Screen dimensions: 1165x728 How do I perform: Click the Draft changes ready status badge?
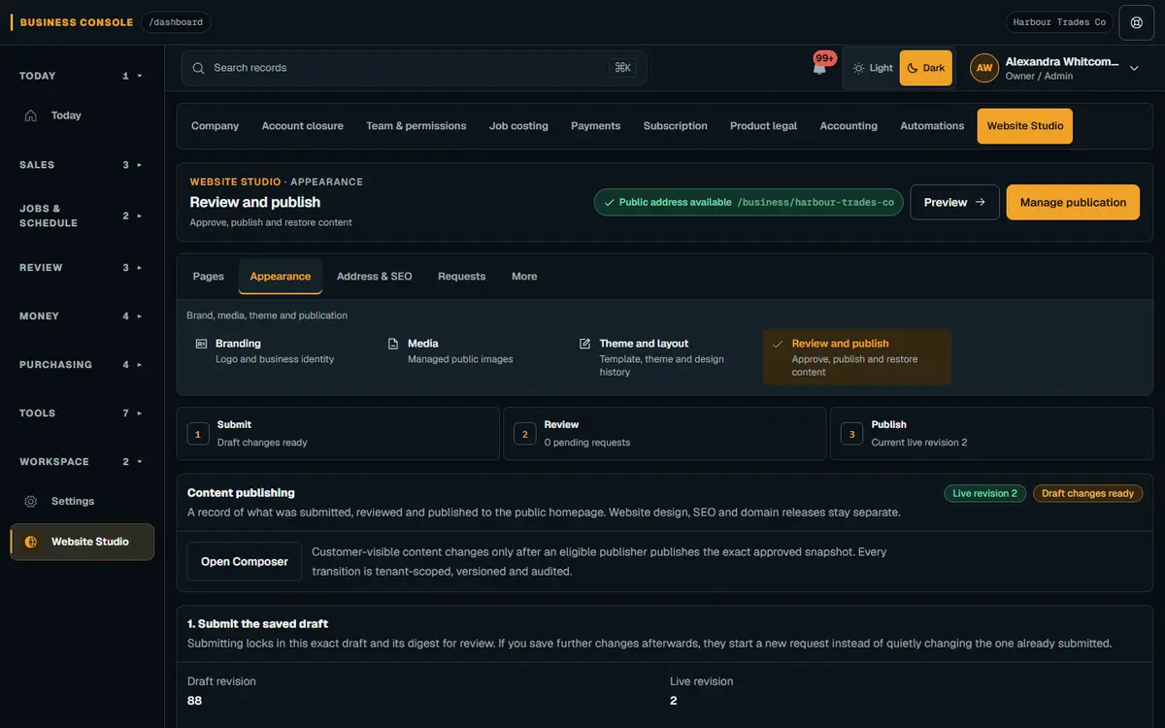click(1087, 493)
